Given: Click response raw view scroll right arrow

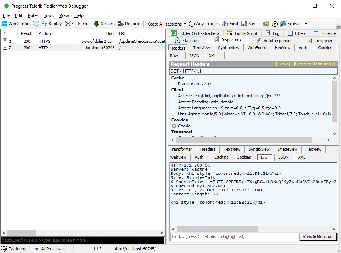Looking at the screenshot, I should tap(334, 229).
